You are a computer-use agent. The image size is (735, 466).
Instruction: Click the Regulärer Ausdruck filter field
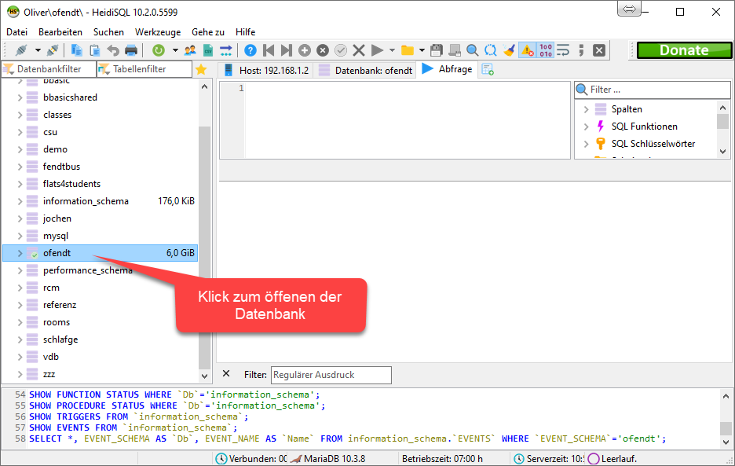pos(331,375)
